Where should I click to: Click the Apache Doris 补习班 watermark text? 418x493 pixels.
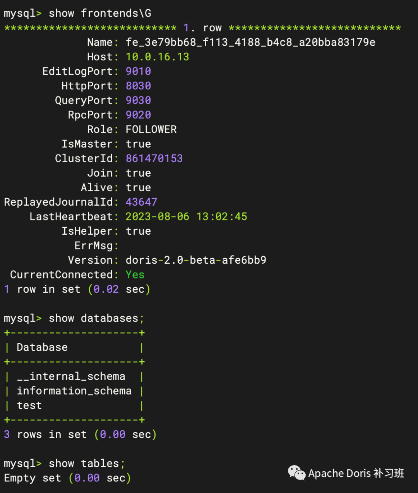coord(356,473)
